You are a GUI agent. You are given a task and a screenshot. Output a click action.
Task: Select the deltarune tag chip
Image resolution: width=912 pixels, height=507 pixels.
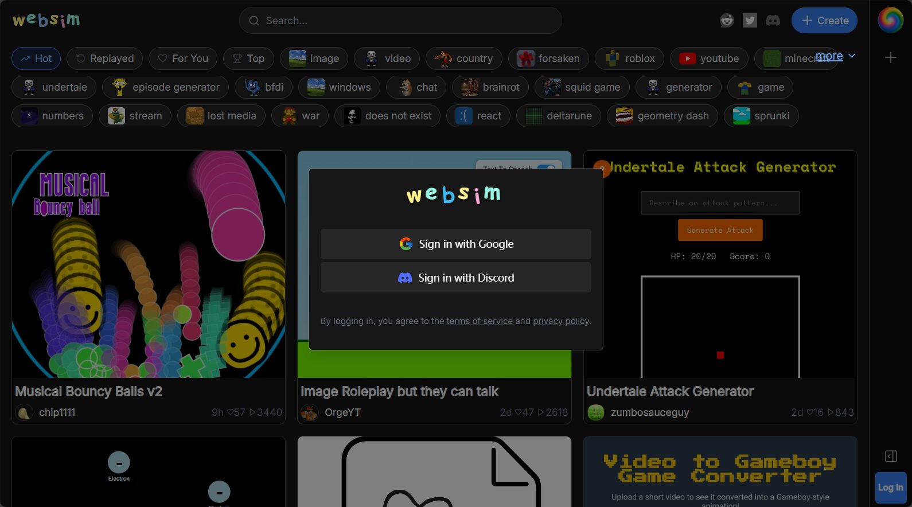tap(559, 116)
